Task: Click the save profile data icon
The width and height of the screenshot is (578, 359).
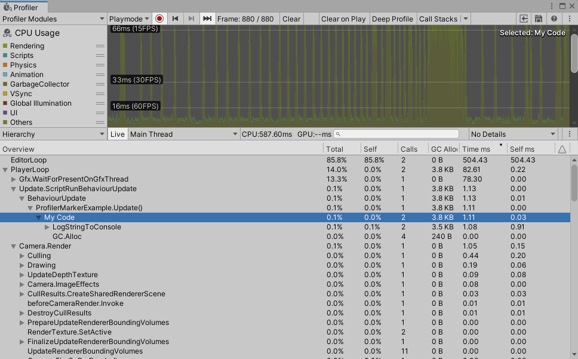Action: pyautogui.click(x=538, y=19)
